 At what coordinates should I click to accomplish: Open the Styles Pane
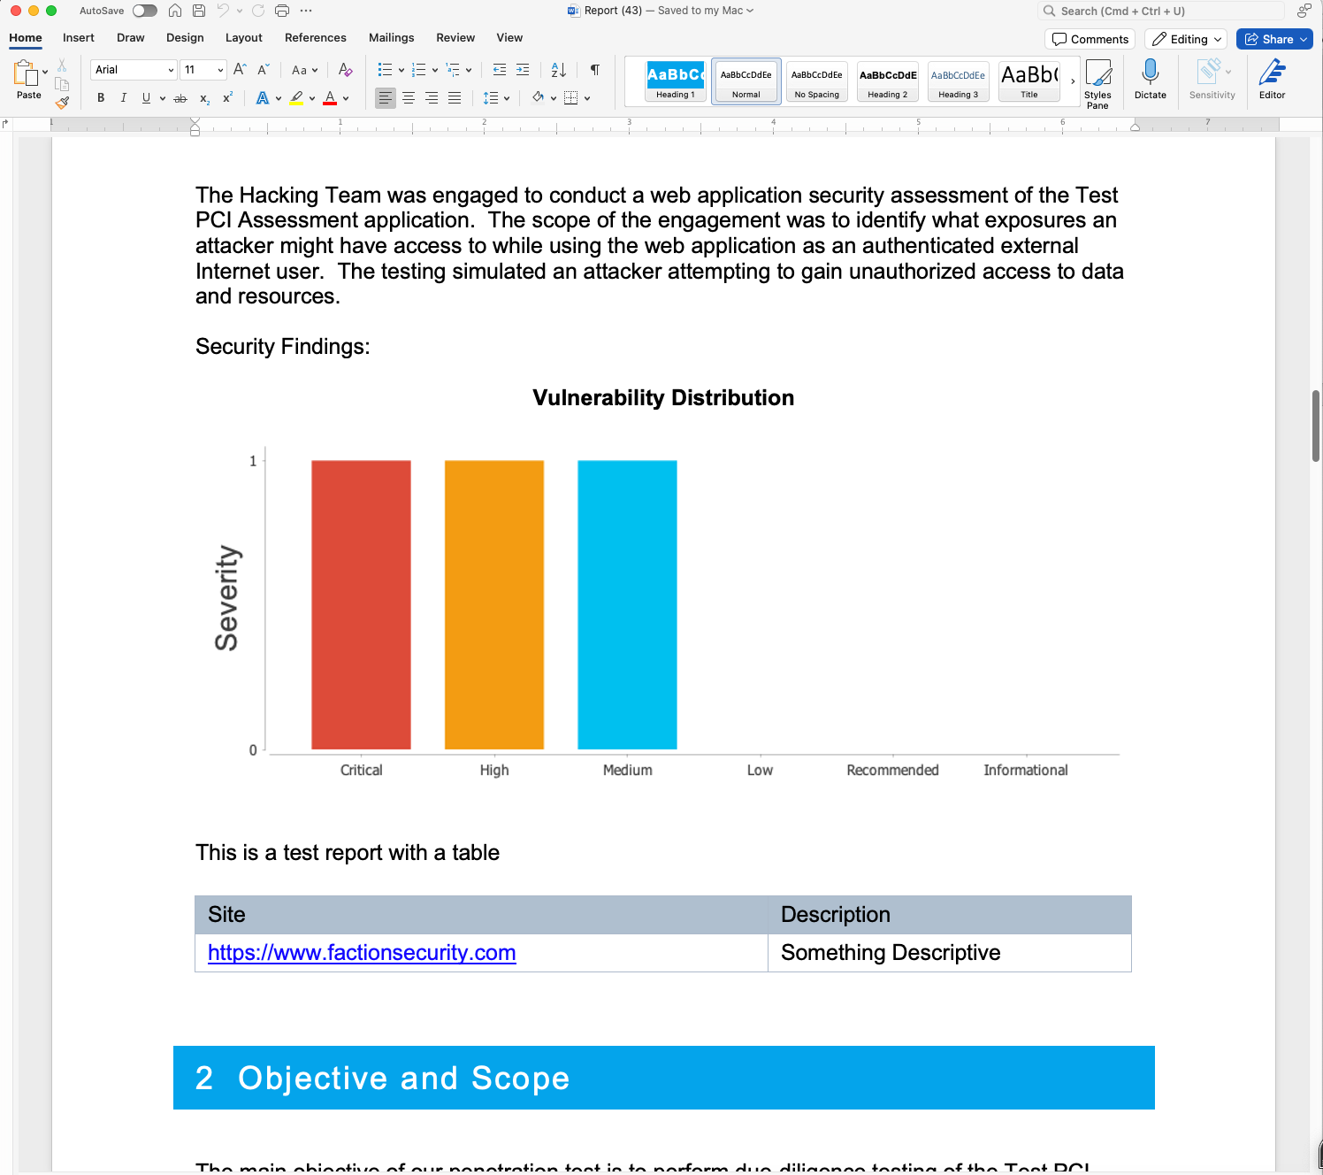(x=1097, y=84)
